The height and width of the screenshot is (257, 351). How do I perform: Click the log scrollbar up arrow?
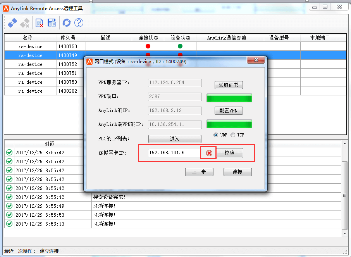[x=345, y=143]
